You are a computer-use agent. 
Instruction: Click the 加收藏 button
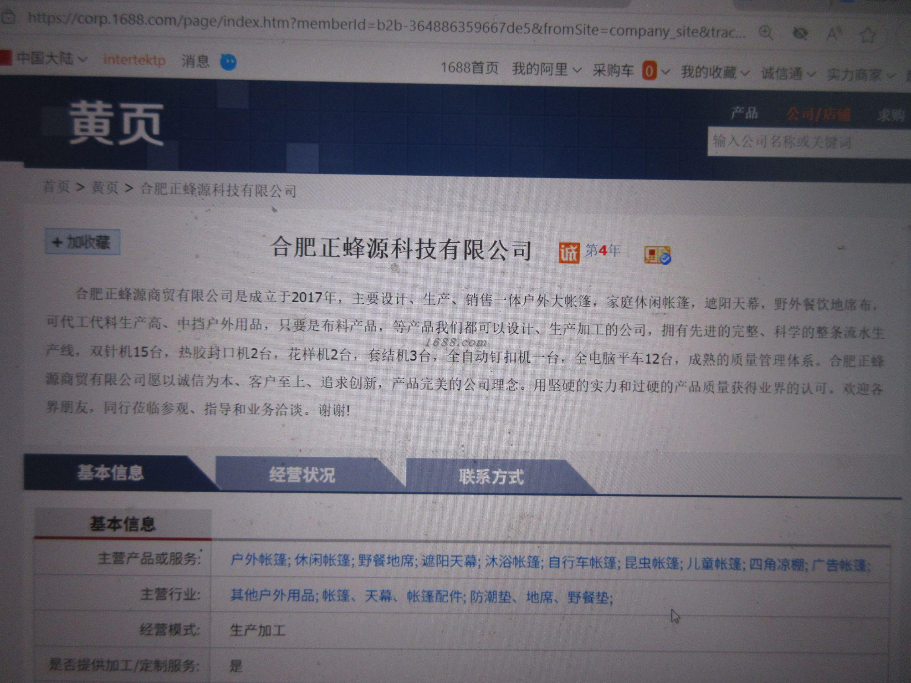(82, 242)
